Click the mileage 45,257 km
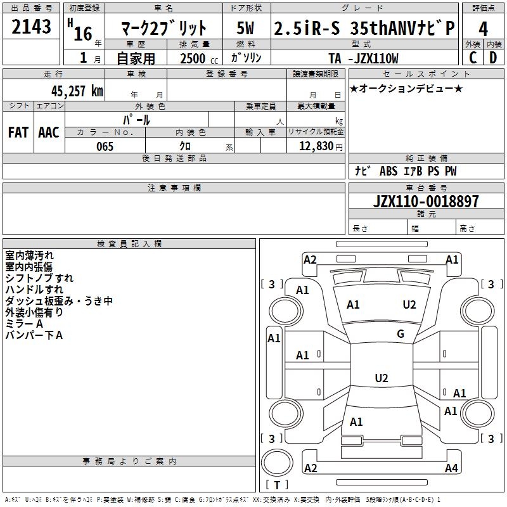507x507 pixels. click(77, 91)
